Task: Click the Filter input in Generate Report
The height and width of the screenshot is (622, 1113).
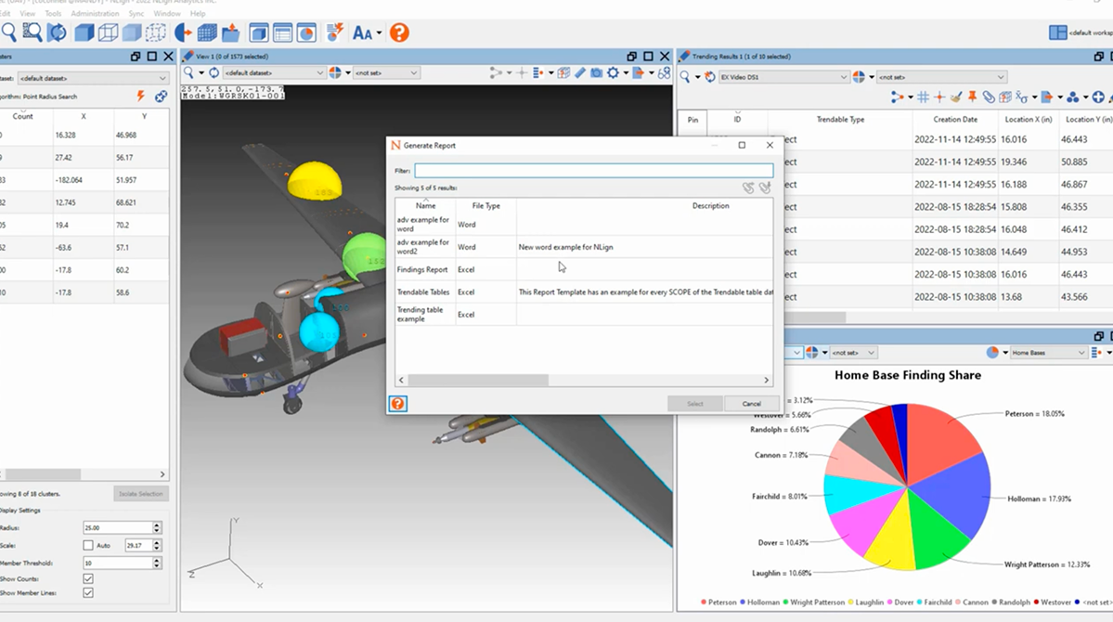Action: [593, 171]
